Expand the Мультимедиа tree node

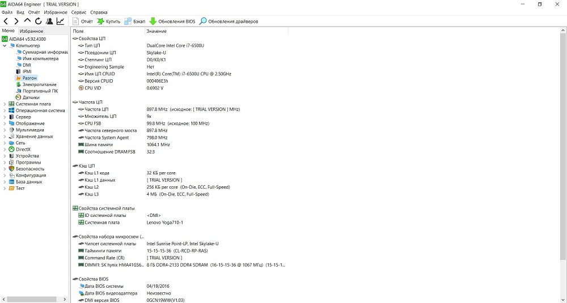pyautogui.click(x=5, y=130)
